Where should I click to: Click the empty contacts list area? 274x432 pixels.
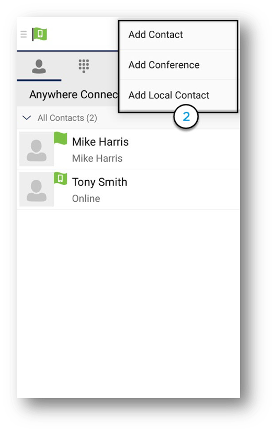click(128, 303)
